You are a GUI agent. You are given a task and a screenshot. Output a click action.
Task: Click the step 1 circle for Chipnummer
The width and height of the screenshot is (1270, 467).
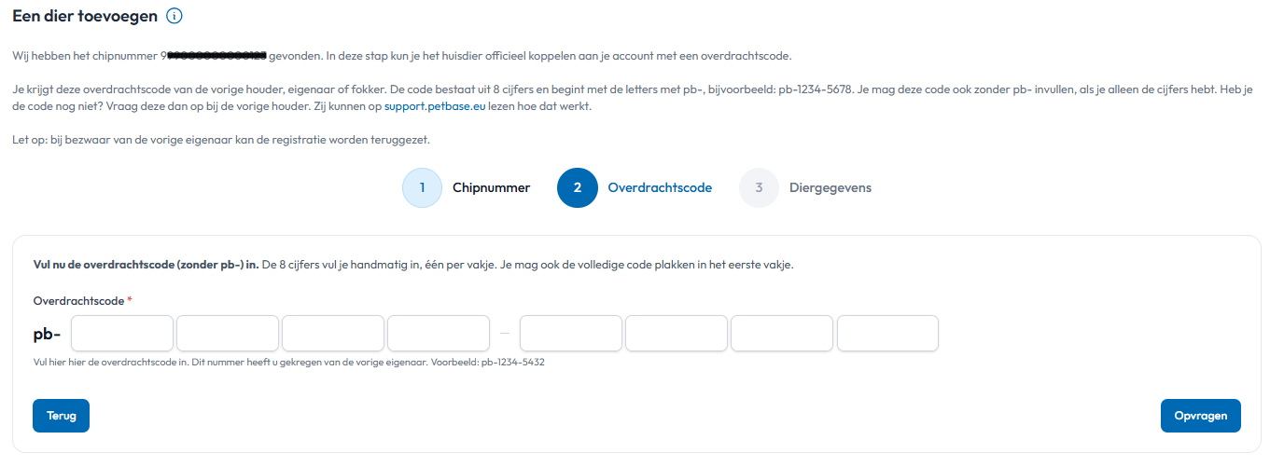point(422,187)
